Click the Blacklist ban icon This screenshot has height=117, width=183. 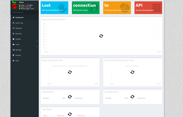click(13, 34)
